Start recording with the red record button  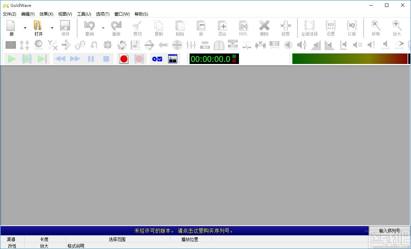[x=124, y=59]
